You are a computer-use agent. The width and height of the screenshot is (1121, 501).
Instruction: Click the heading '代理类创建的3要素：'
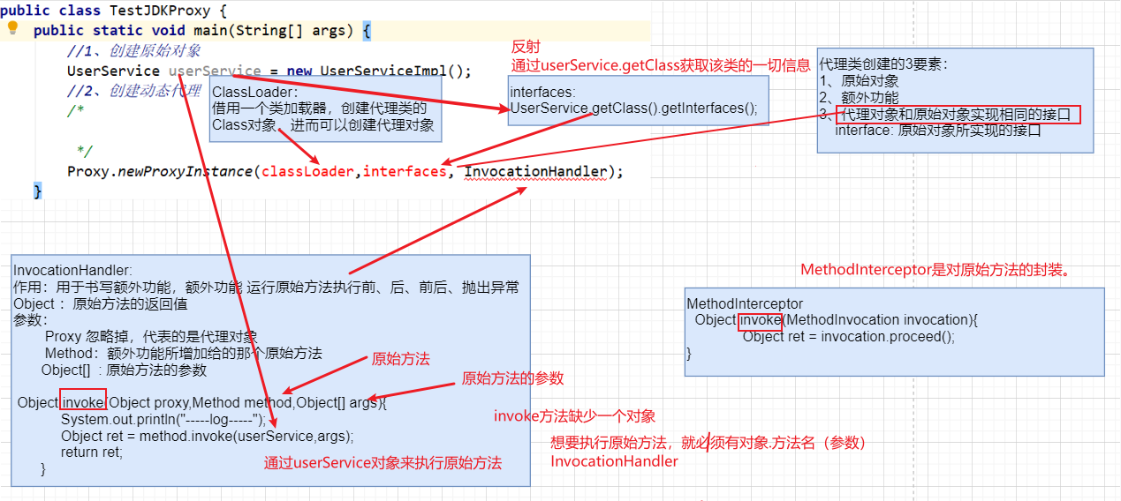(x=884, y=64)
